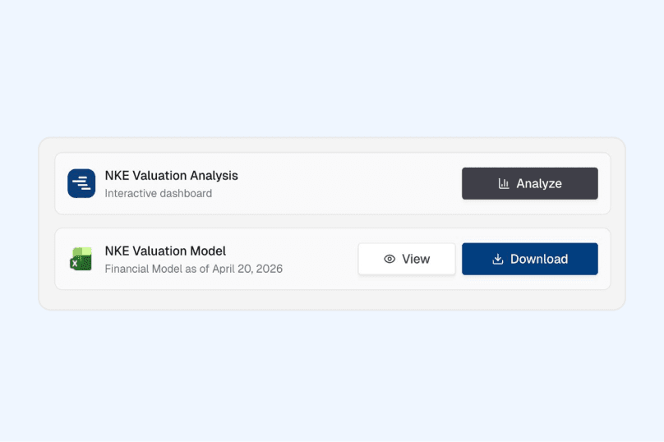
Task: Select the 'NKE Valuation Model' title
Action: pos(165,251)
